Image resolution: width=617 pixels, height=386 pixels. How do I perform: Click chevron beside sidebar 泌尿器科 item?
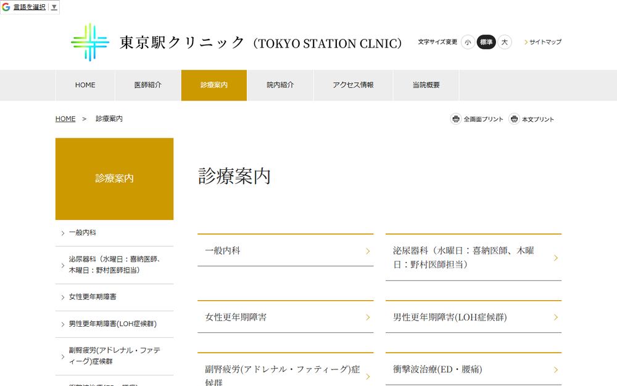point(62,266)
